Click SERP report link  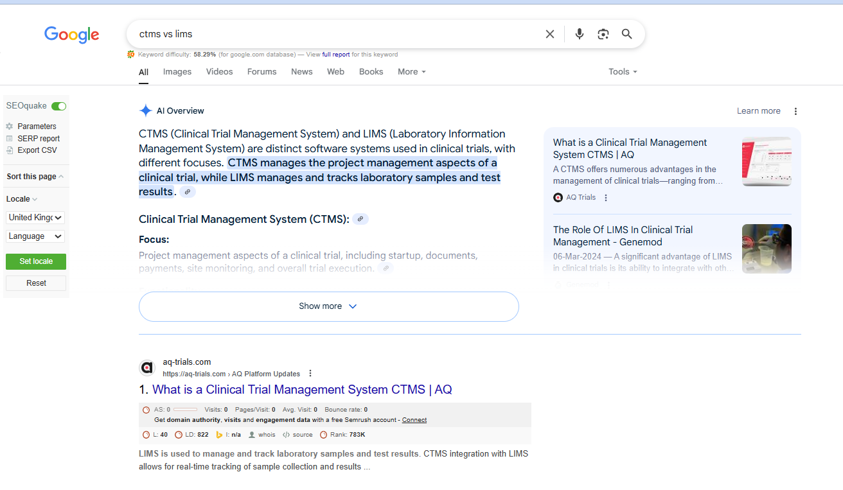point(39,139)
